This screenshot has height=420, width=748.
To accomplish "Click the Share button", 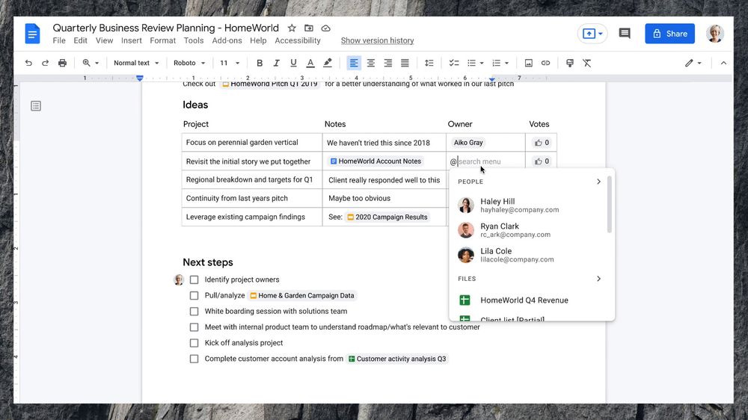I will (669, 34).
